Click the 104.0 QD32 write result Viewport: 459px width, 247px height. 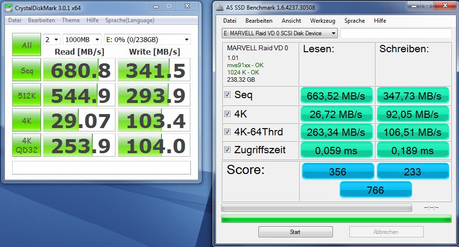pos(154,145)
